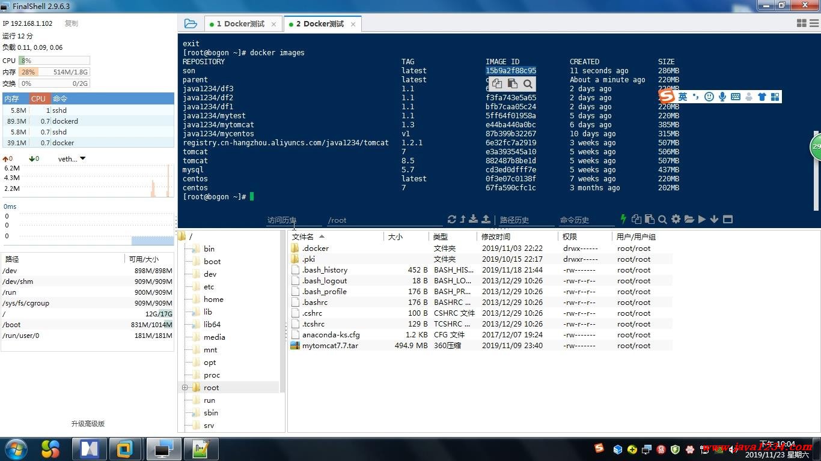Sort files by 大小 column header
Image resolution: width=821 pixels, height=461 pixels.
tap(406, 237)
